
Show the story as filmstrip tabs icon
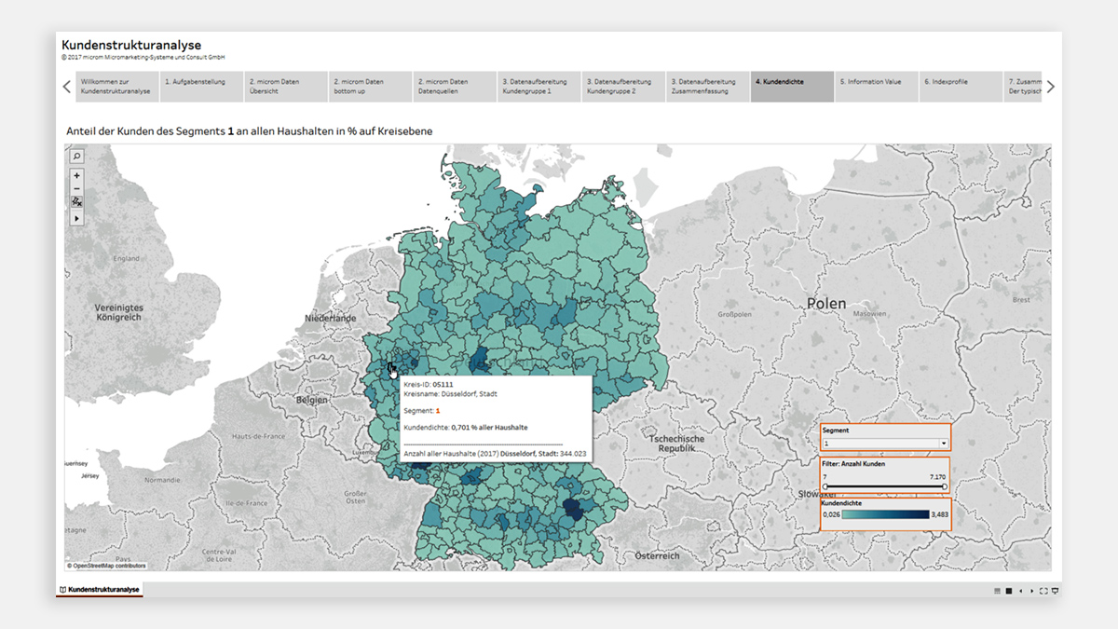click(x=997, y=591)
